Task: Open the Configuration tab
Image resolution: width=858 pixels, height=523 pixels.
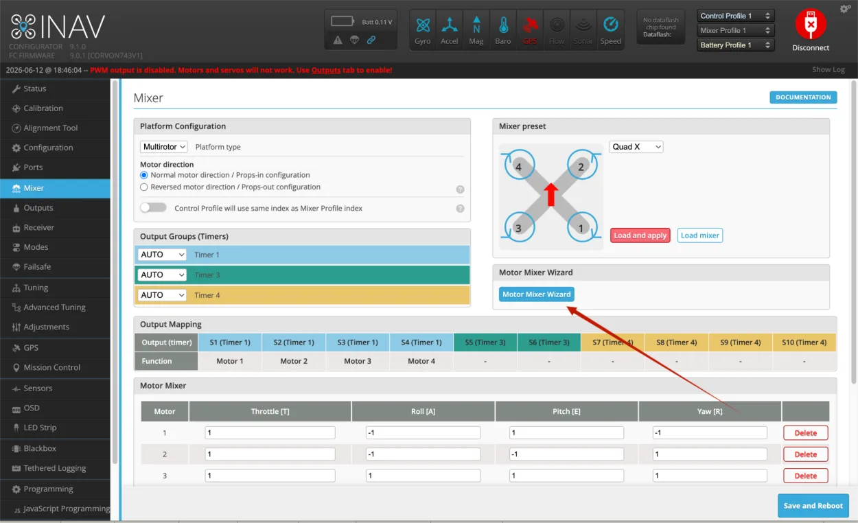Action: [55, 148]
